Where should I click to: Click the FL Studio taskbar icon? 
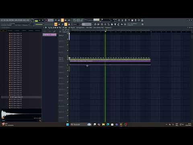pos(121,124)
